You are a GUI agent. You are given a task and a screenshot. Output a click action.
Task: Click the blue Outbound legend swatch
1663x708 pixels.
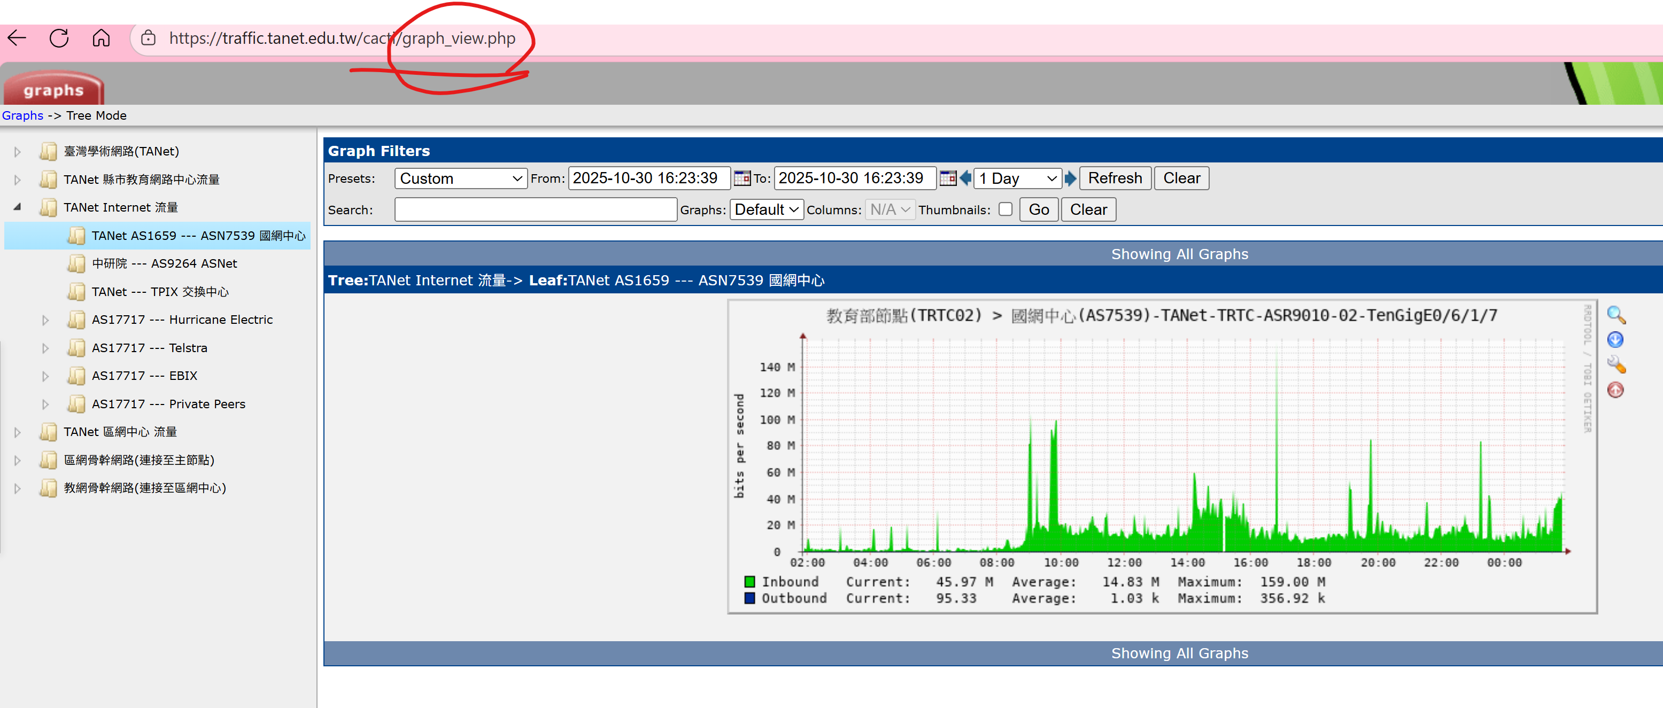point(749,598)
